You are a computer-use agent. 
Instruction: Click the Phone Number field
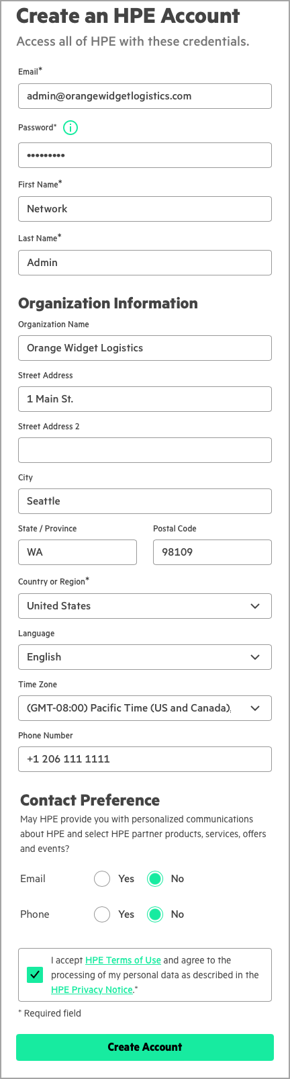point(145,759)
